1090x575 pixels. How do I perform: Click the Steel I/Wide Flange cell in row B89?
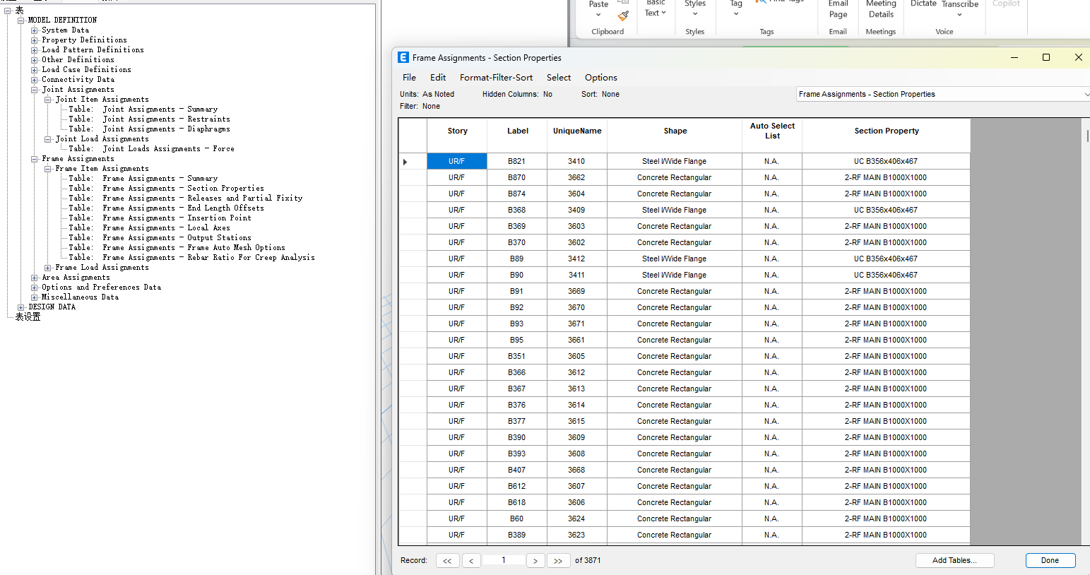coord(675,259)
